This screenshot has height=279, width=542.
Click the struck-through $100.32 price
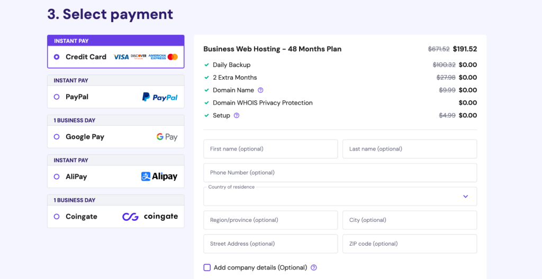point(444,65)
